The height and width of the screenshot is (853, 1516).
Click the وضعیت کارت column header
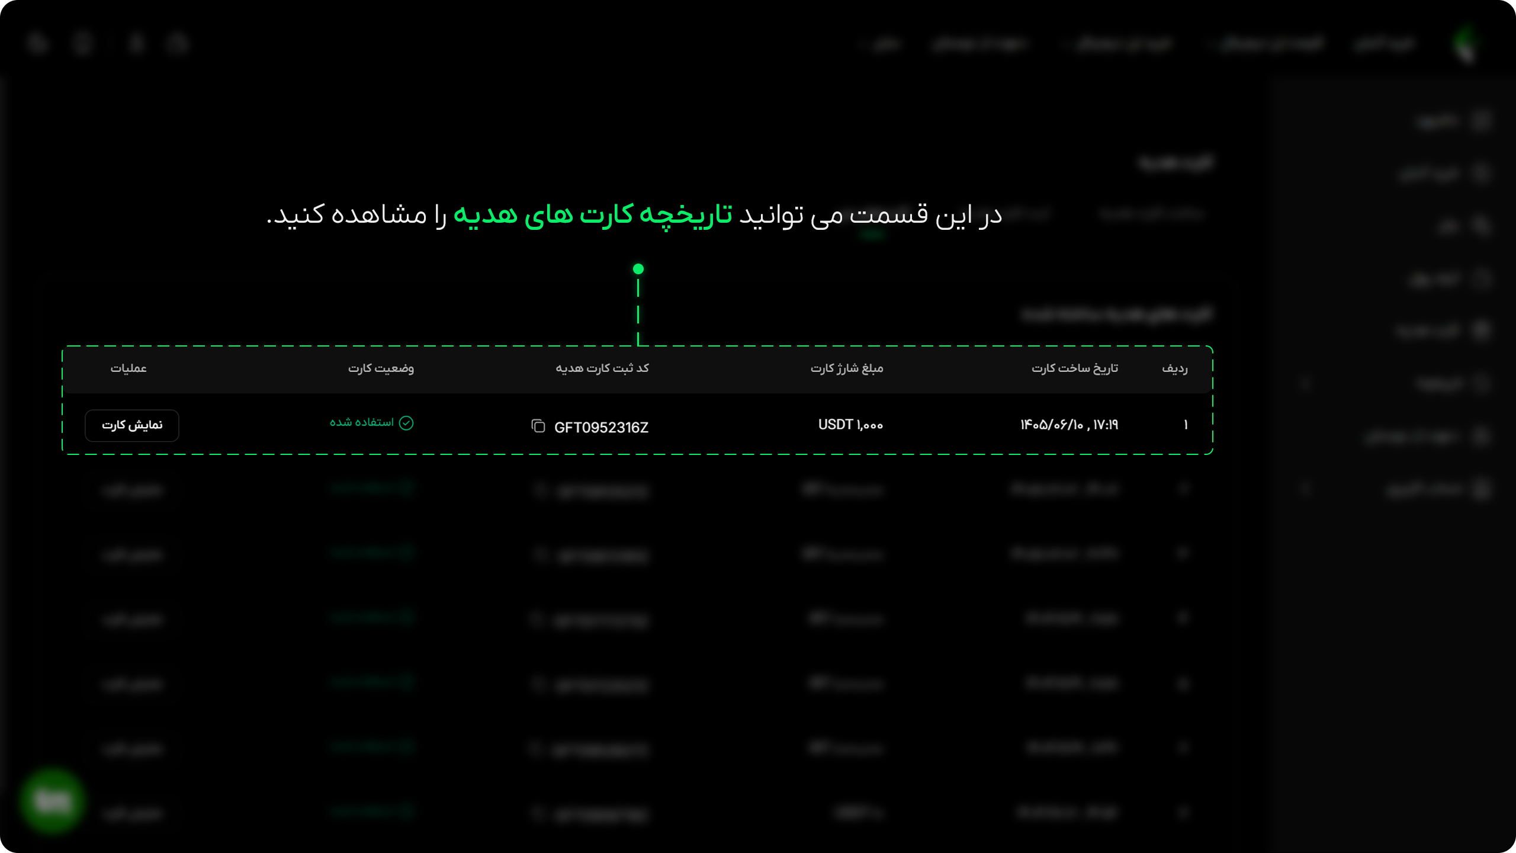381,368
